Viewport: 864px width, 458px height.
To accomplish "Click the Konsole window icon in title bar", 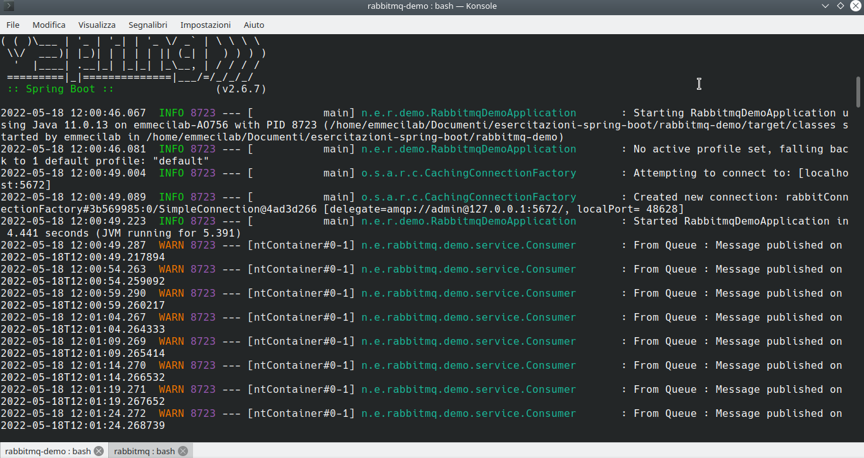I will tap(8, 6).
